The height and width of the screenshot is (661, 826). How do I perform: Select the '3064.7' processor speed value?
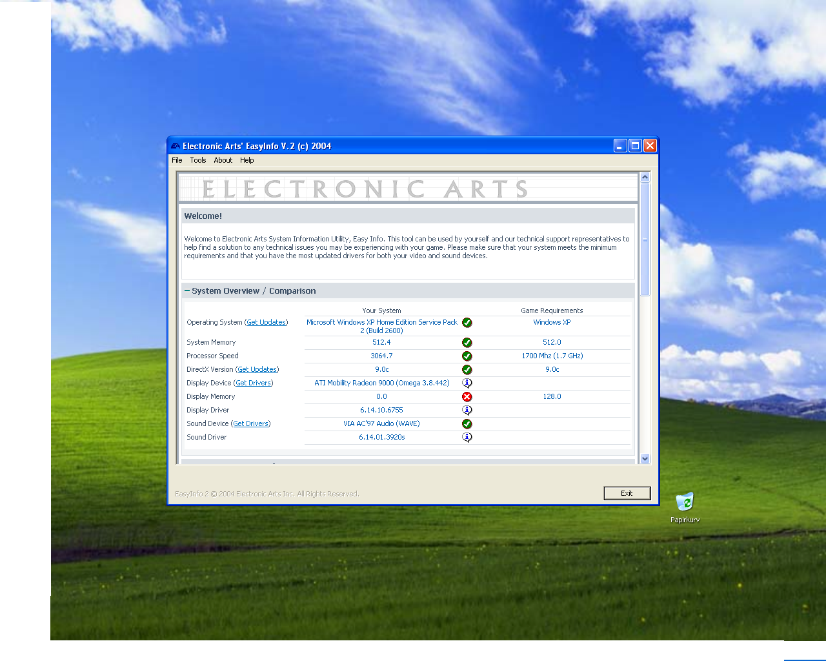[381, 356]
